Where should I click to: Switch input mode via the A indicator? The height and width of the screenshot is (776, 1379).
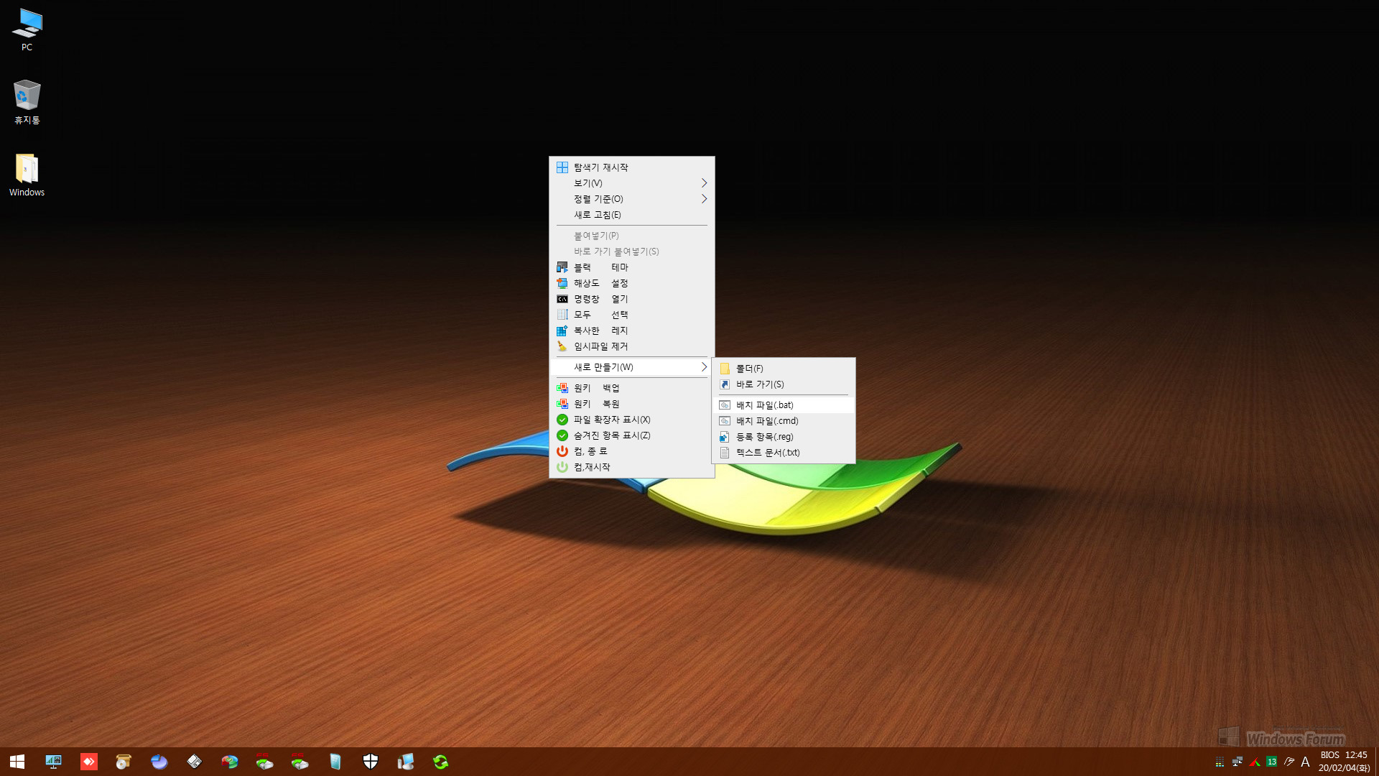(x=1305, y=762)
